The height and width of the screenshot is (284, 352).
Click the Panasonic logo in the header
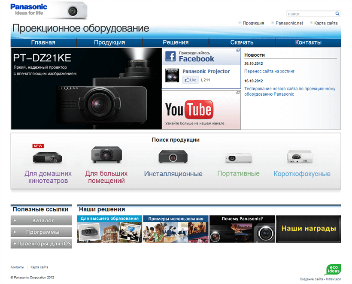tap(29, 9)
